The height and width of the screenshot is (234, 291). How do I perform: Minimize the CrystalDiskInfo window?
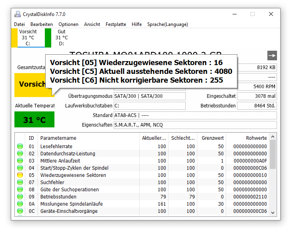tap(235, 14)
